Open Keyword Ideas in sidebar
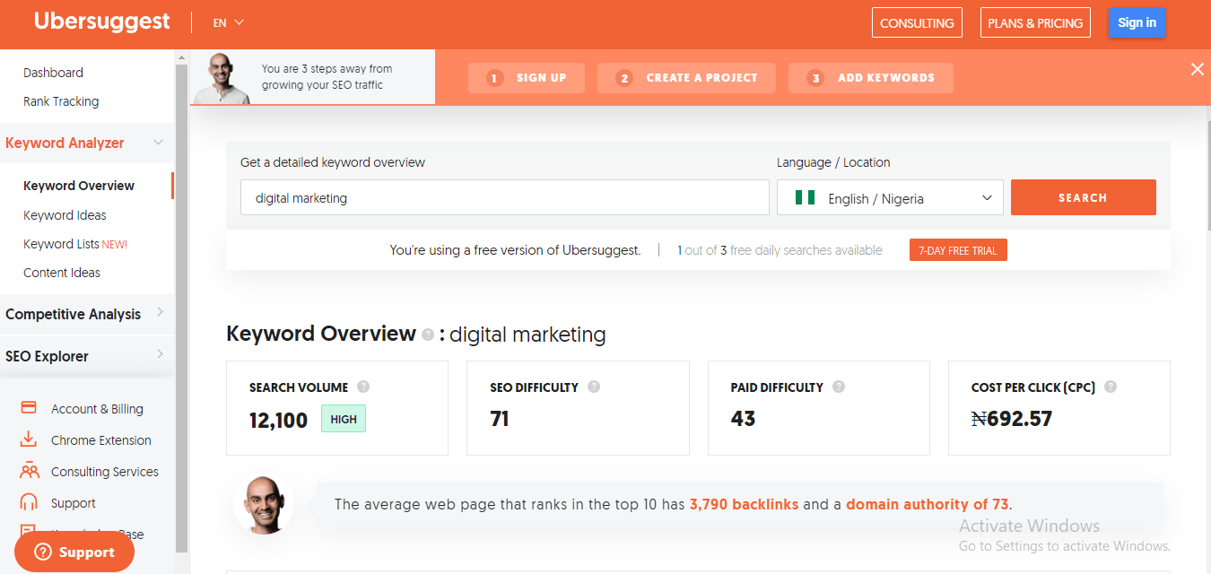The width and height of the screenshot is (1211, 574). click(65, 215)
